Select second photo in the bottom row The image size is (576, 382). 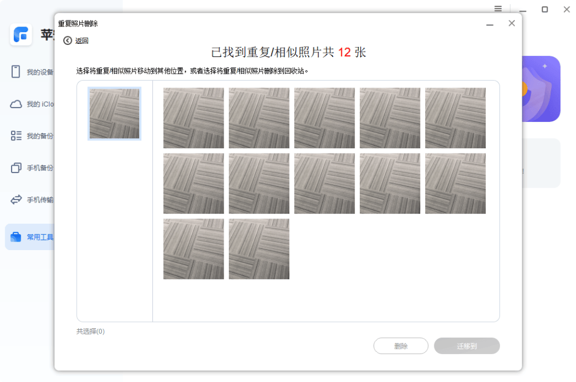259,249
